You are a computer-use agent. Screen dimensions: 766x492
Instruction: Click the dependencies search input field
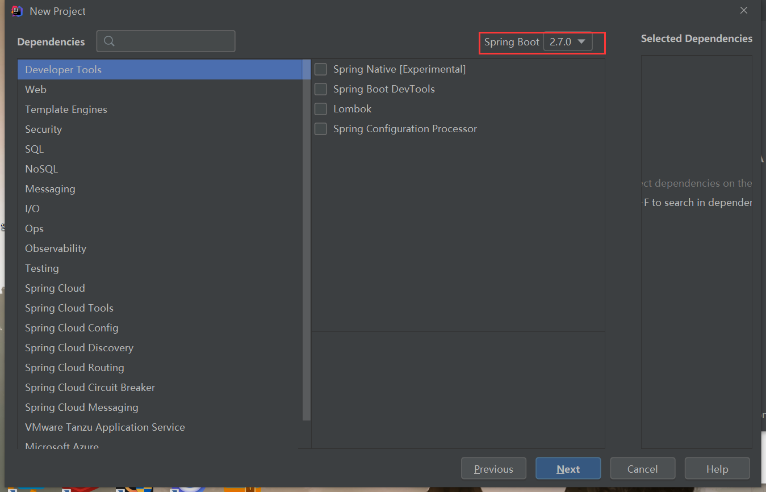point(173,41)
